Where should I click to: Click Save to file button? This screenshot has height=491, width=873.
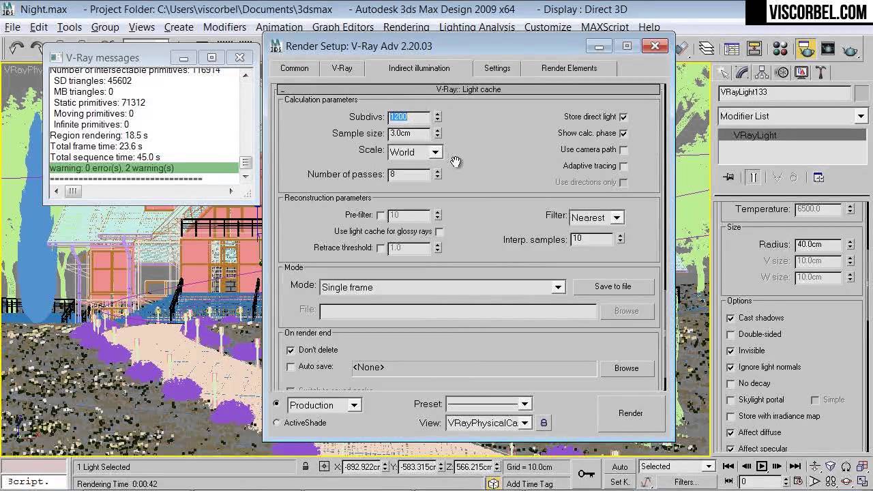(x=612, y=286)
